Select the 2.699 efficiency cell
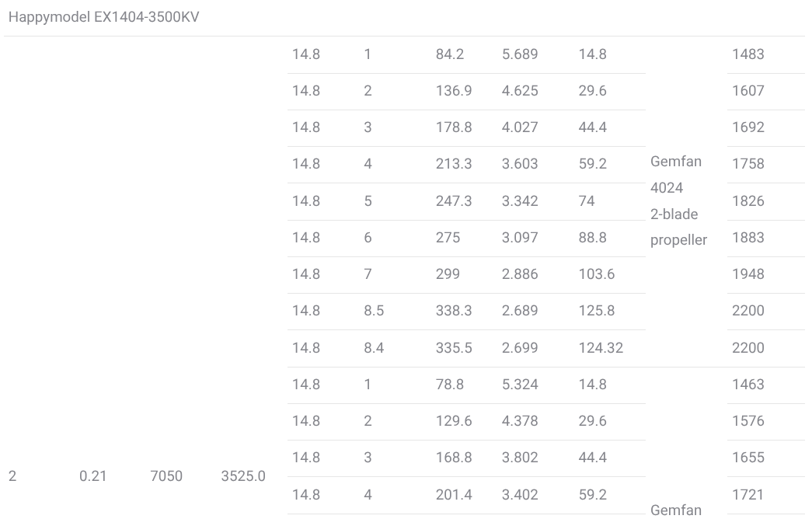812x519 pixels. click(519, 348)
